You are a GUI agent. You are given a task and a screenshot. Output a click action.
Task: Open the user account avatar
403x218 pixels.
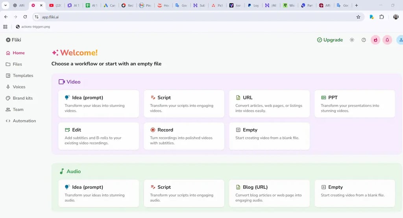(400, 40)
